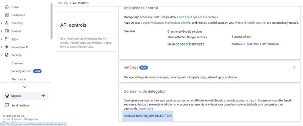Click the Domain wide delegation heading
Image resolution: width=303 pixels, height=126 pixels.
pos(145,91)
